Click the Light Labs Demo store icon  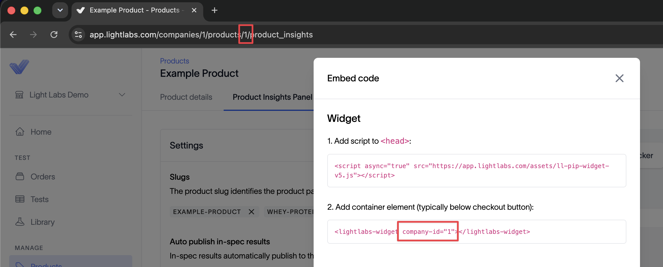point(19,95)
